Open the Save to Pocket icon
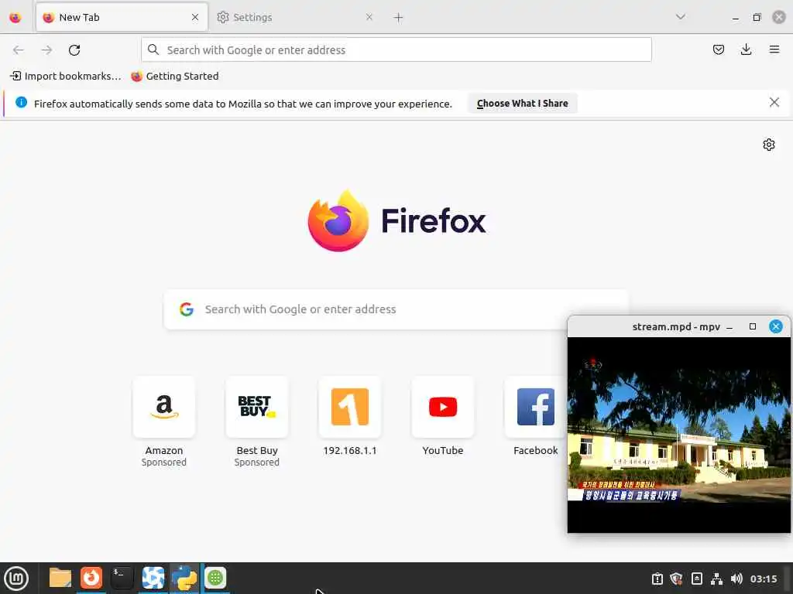793x594 pixels. [x=718, y=49]
